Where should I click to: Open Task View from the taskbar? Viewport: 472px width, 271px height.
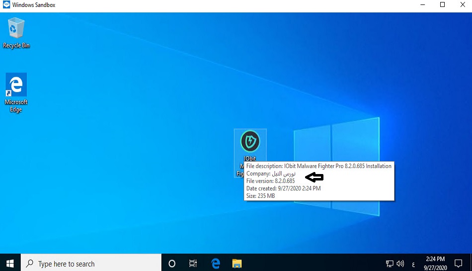193,264
